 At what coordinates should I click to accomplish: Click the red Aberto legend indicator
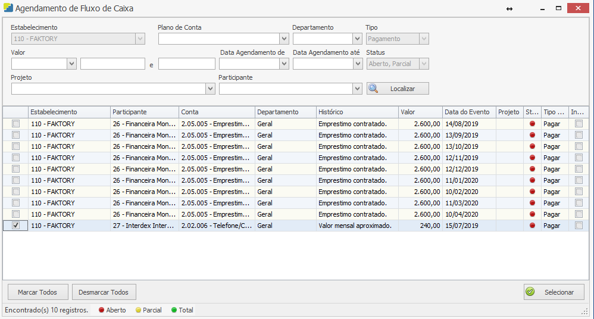102,310
